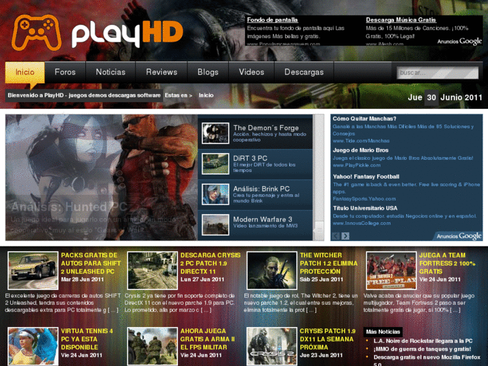Screen dimensions: 488x366
Task: Open the Inicio navigation tab
Action: click(25, 73)
